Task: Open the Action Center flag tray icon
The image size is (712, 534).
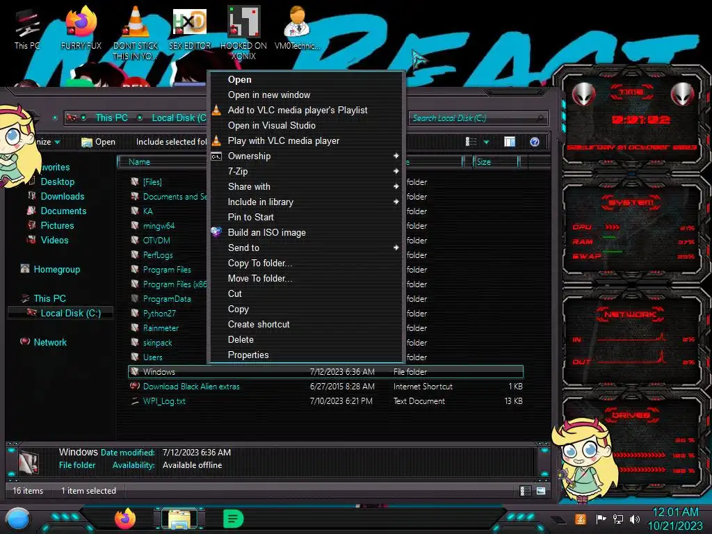Action: click(x=601, y=519)
